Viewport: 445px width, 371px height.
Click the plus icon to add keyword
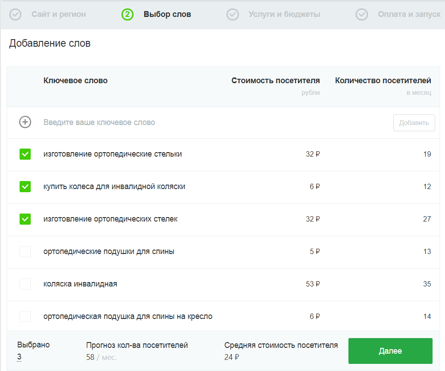tap(25, 122)
